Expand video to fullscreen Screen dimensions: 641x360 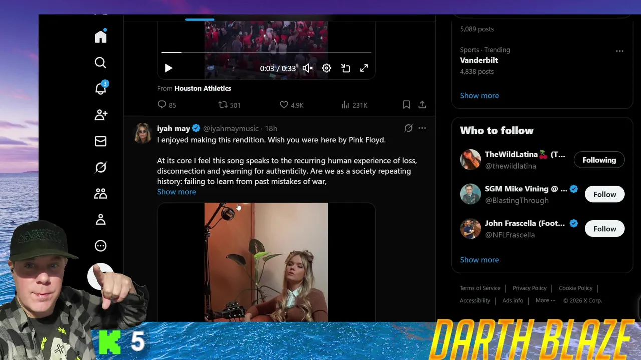(x=364, y=68)
